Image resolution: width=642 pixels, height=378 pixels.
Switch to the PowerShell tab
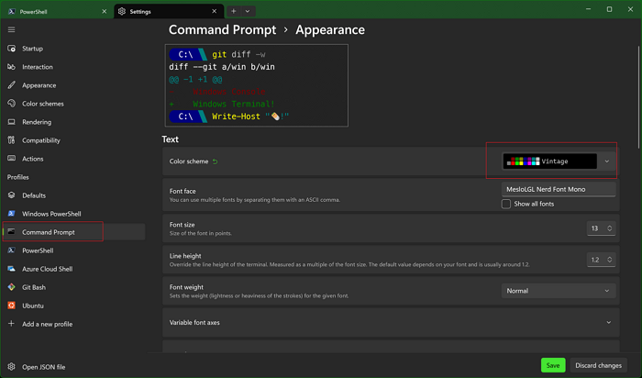click(x=57, y=11)
